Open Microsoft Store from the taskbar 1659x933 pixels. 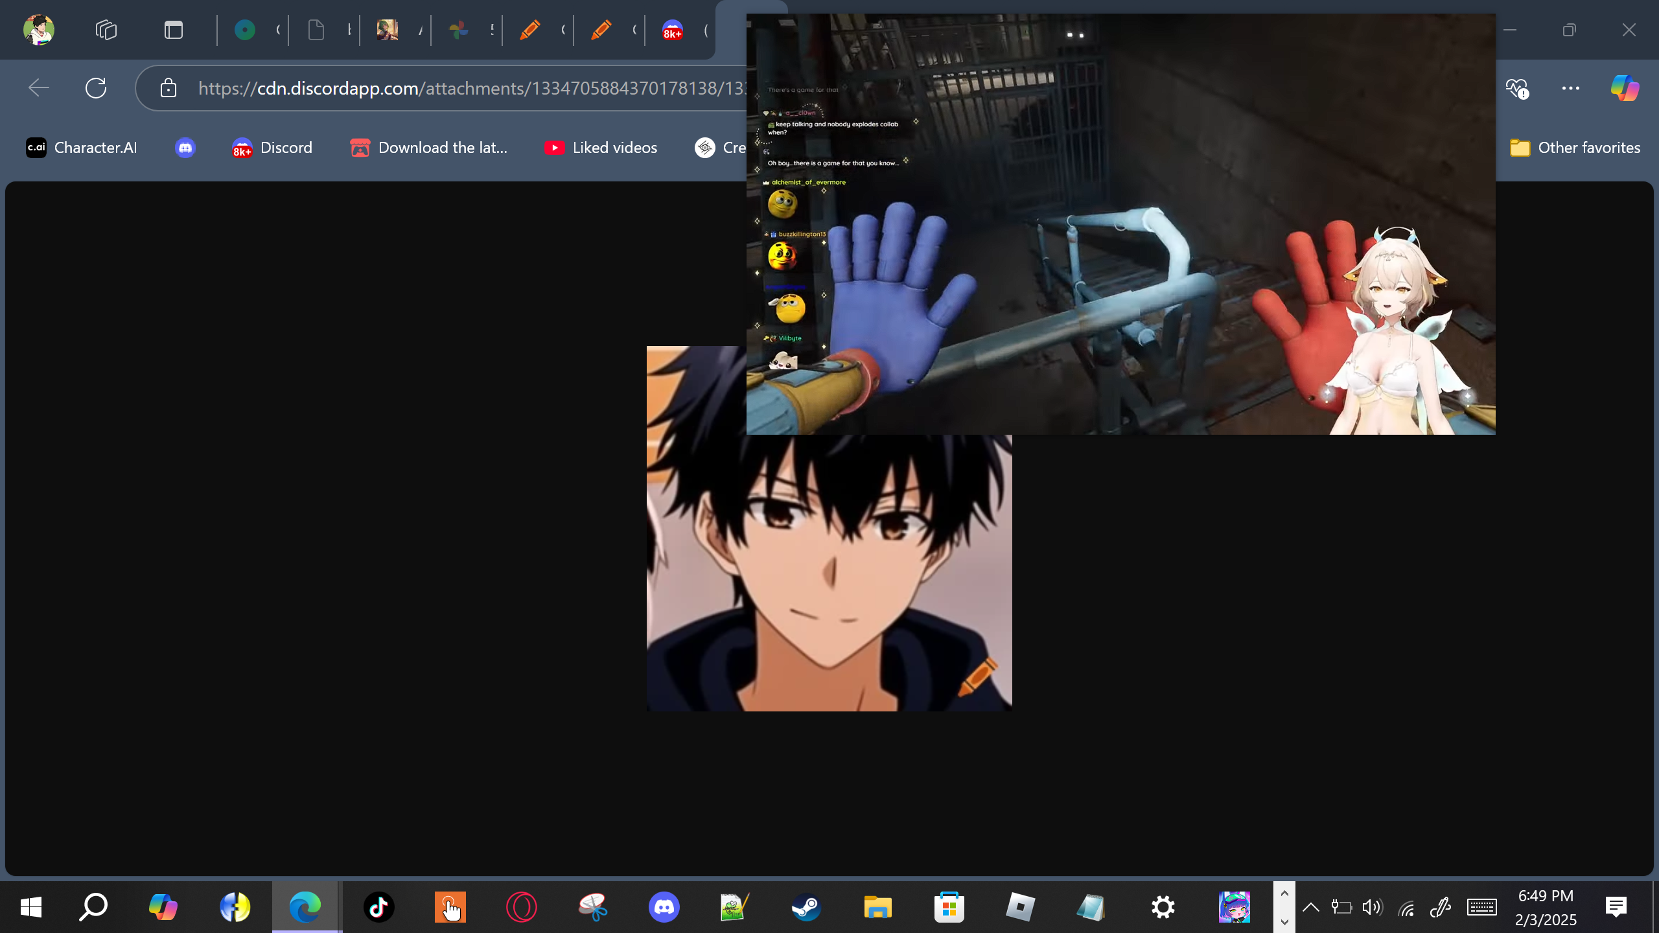949,907
